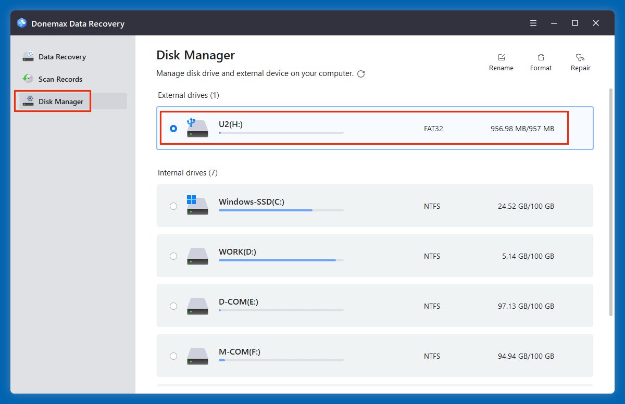Image resolution: width=625 pixels, height=404 pixels.
Task: Click the Scan Records clock icon
Action: [x=28, y=79]
